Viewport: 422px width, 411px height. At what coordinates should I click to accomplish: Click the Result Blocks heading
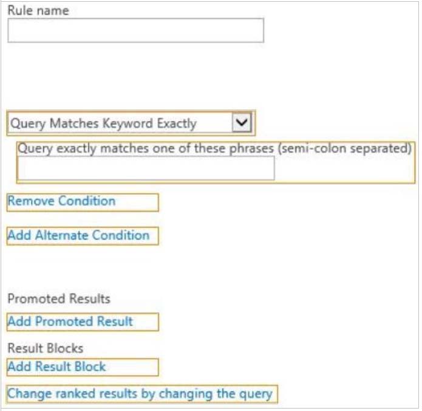point(45,348)
